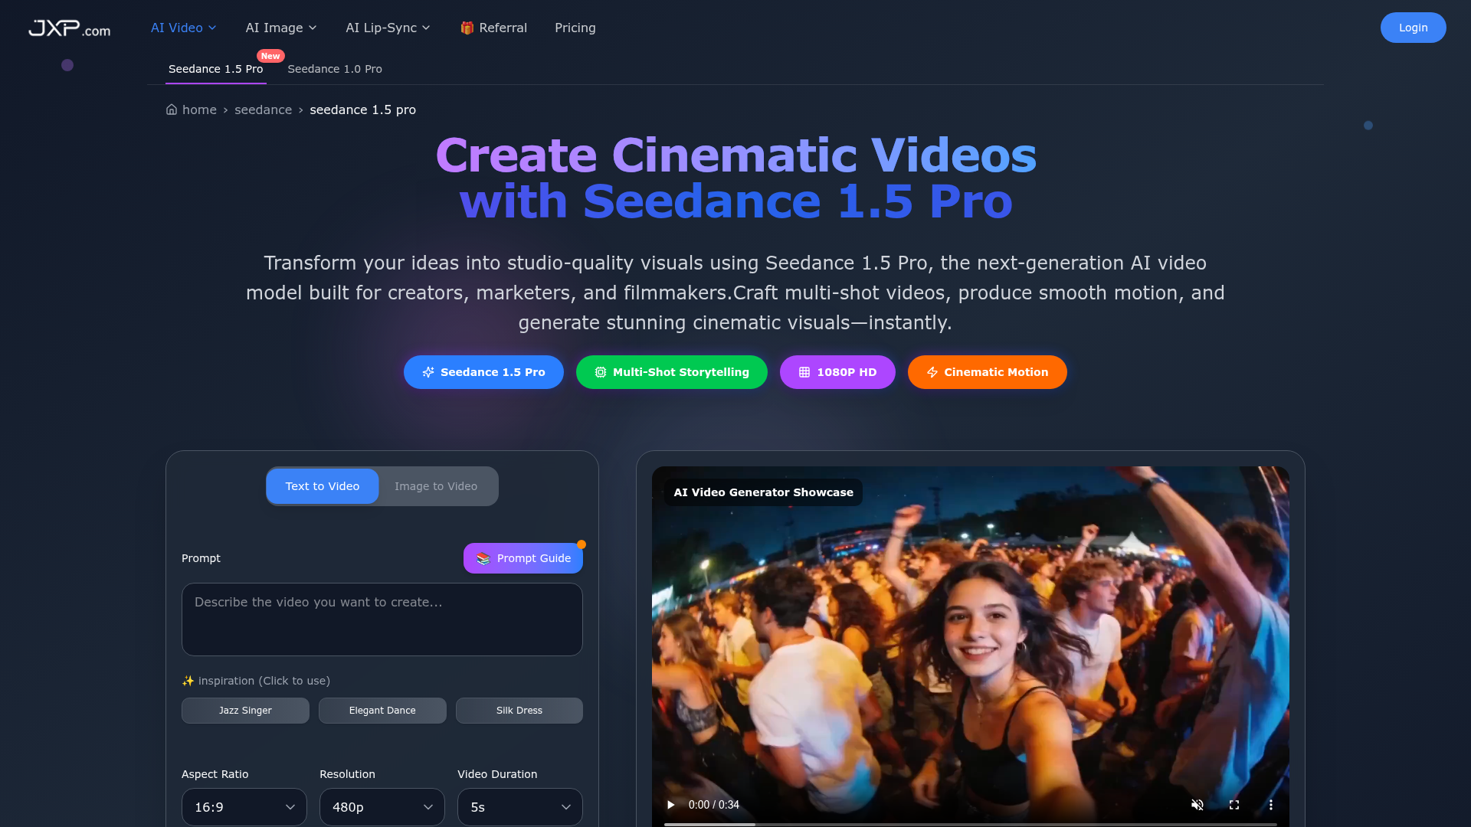Open the Video Duration 5s dropdown
The width and height of the screenshot is (1471, 827).
[520, 807]
